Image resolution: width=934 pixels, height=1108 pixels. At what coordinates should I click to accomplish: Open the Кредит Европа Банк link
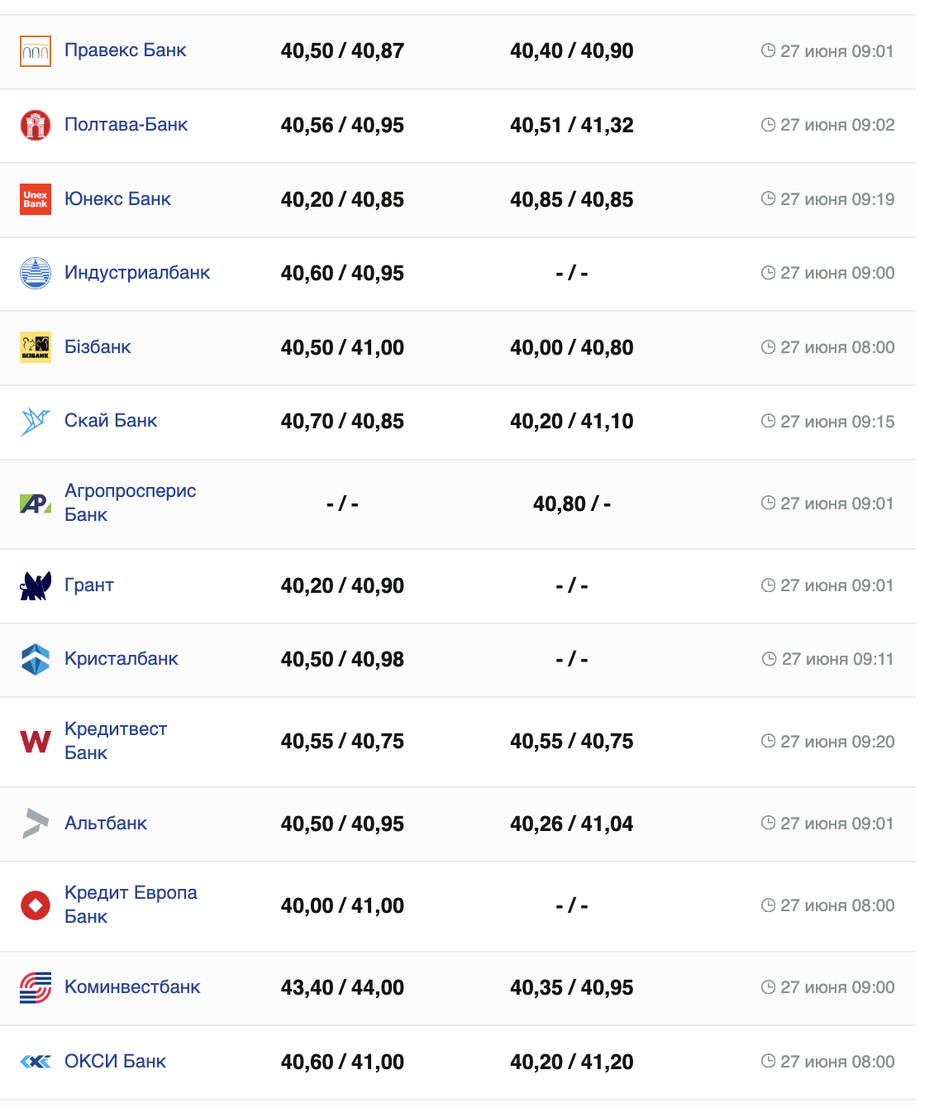(131, 905)
